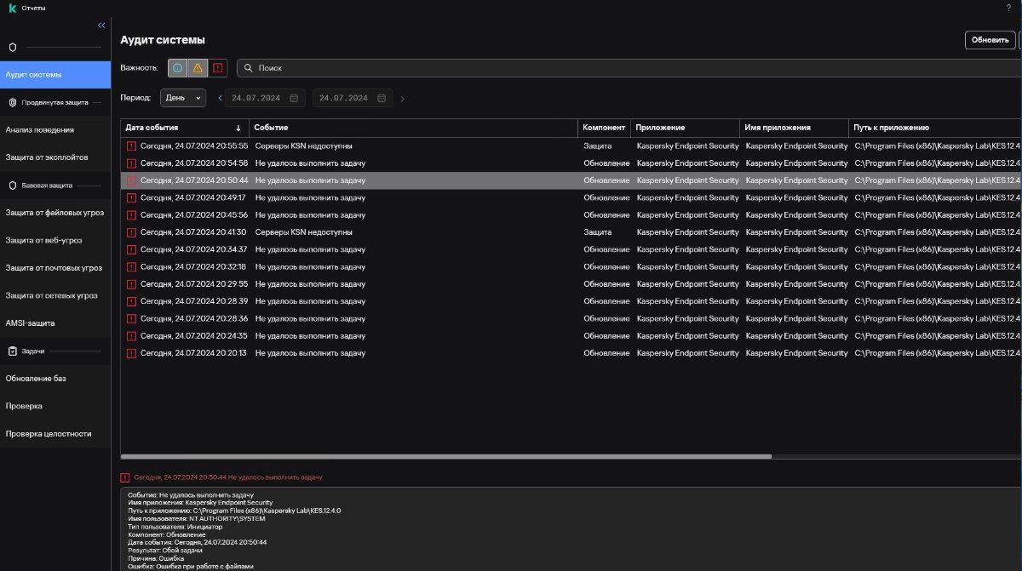Click the critical icon on the 20:55:55 event
1022x571 pixels.
131,146
